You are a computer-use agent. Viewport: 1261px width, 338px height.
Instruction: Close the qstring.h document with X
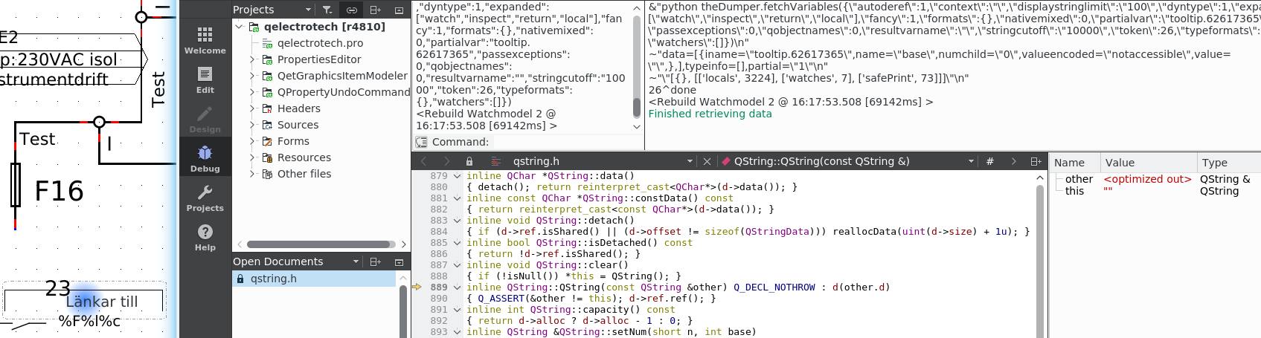click(707, 161)
